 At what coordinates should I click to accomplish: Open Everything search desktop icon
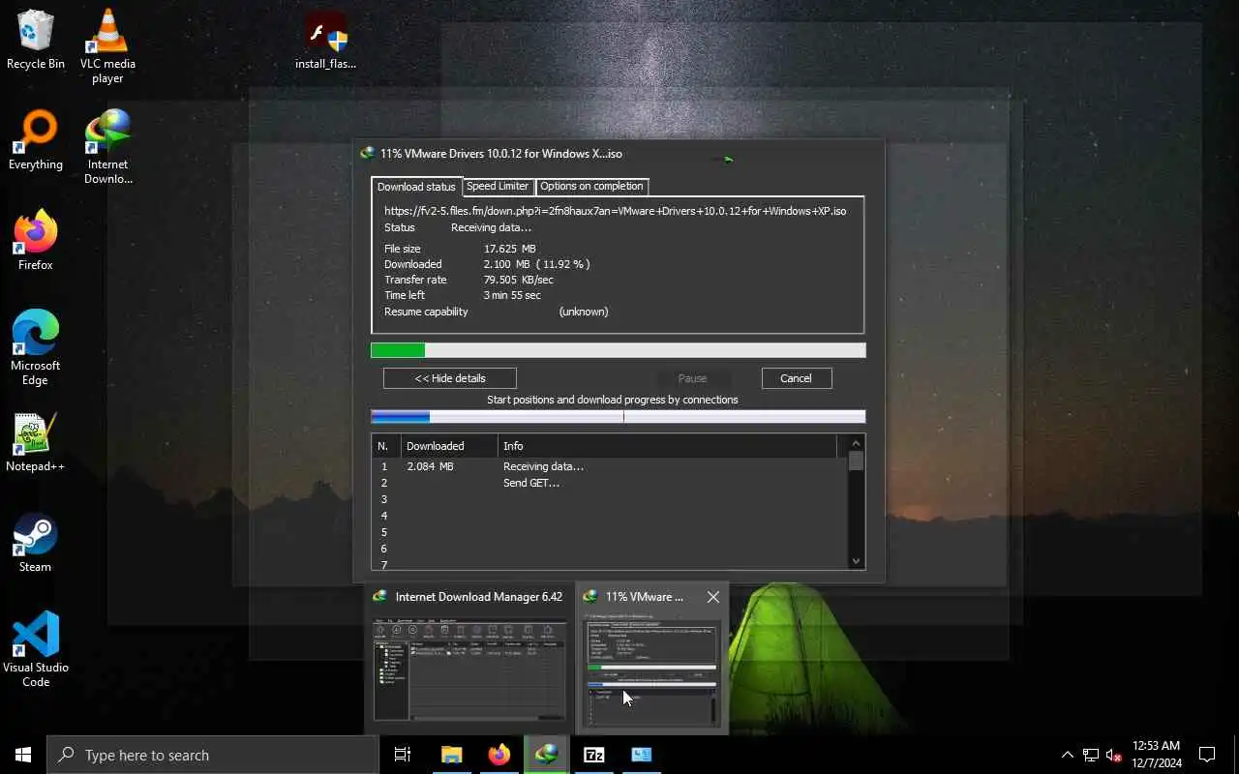[36, 141]
